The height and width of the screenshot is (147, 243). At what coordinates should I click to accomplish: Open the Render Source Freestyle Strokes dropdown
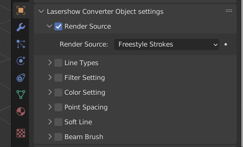166,44
